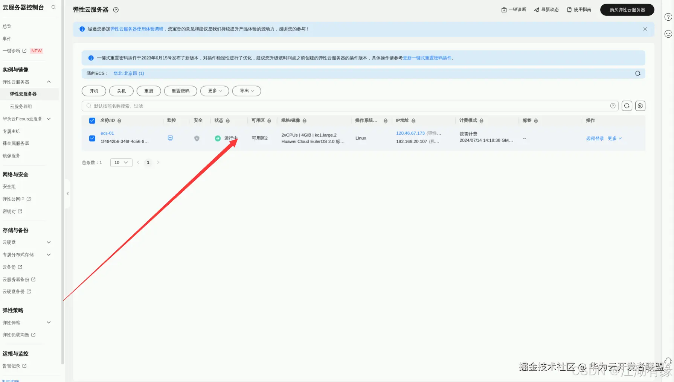Click the 开机 start button
674x382 pixels.
pos(94,91)
